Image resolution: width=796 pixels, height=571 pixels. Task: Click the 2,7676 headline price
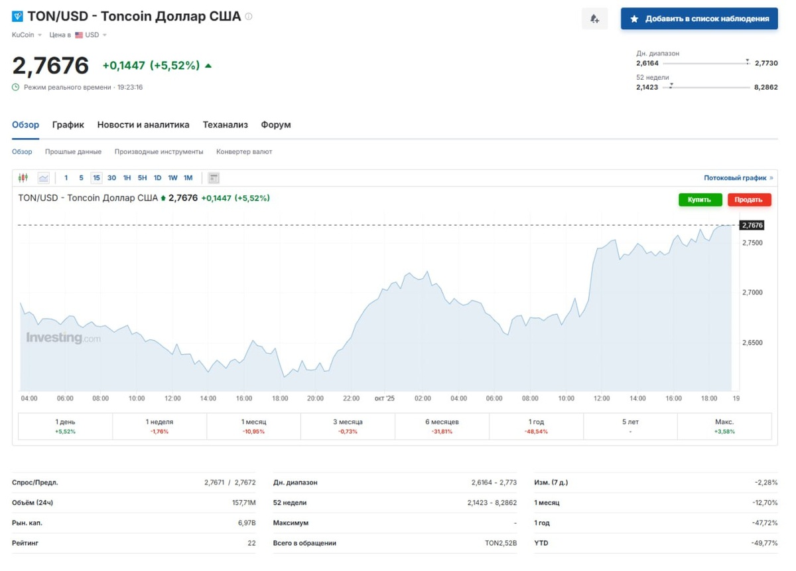(x=50, y=66)
